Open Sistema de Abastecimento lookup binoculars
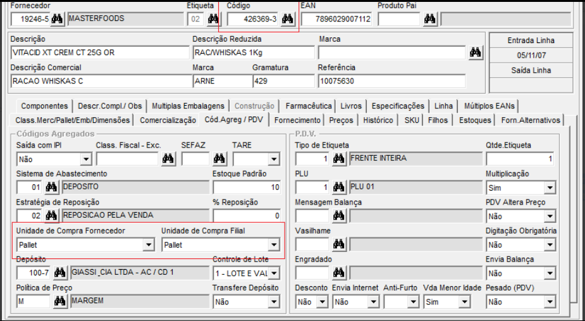Screen dimensions: 585x321 51,187
